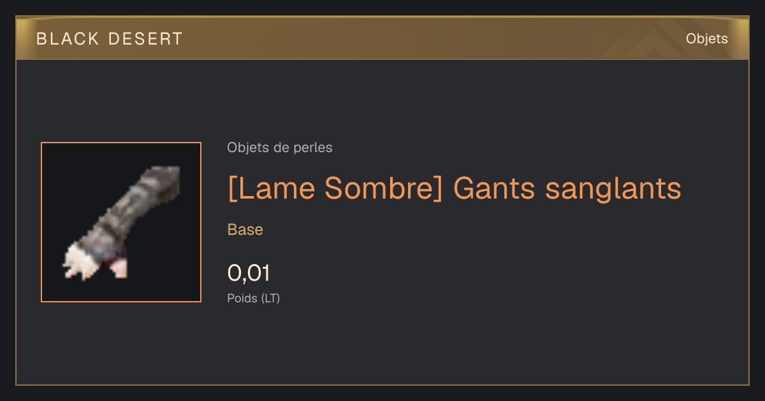Select the bloody gloves item icon
765x401 pixels.
[121, 222]
